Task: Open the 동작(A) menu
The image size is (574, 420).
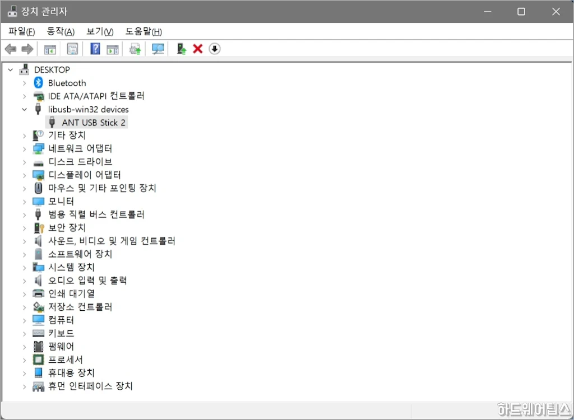Action: tap(61, 31)
